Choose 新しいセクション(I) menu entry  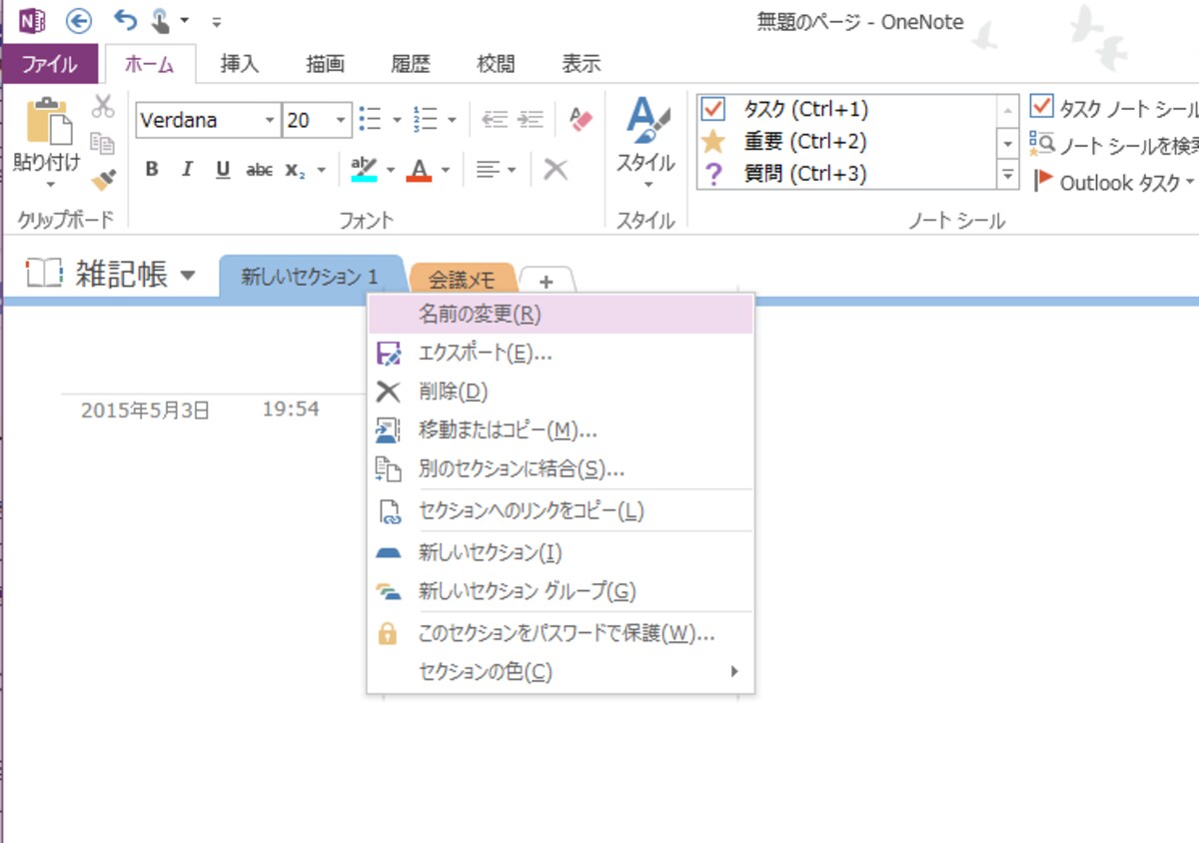click(x=561, y=552)
